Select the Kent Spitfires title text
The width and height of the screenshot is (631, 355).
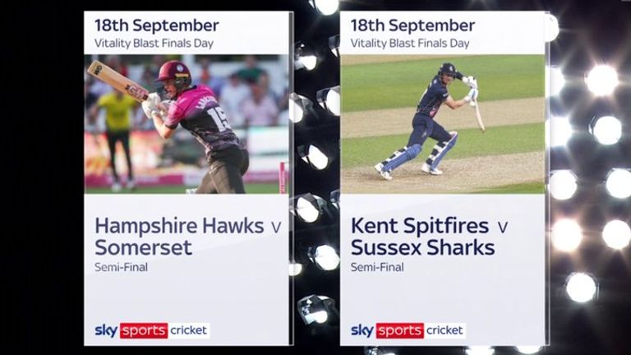pos(420,226)
